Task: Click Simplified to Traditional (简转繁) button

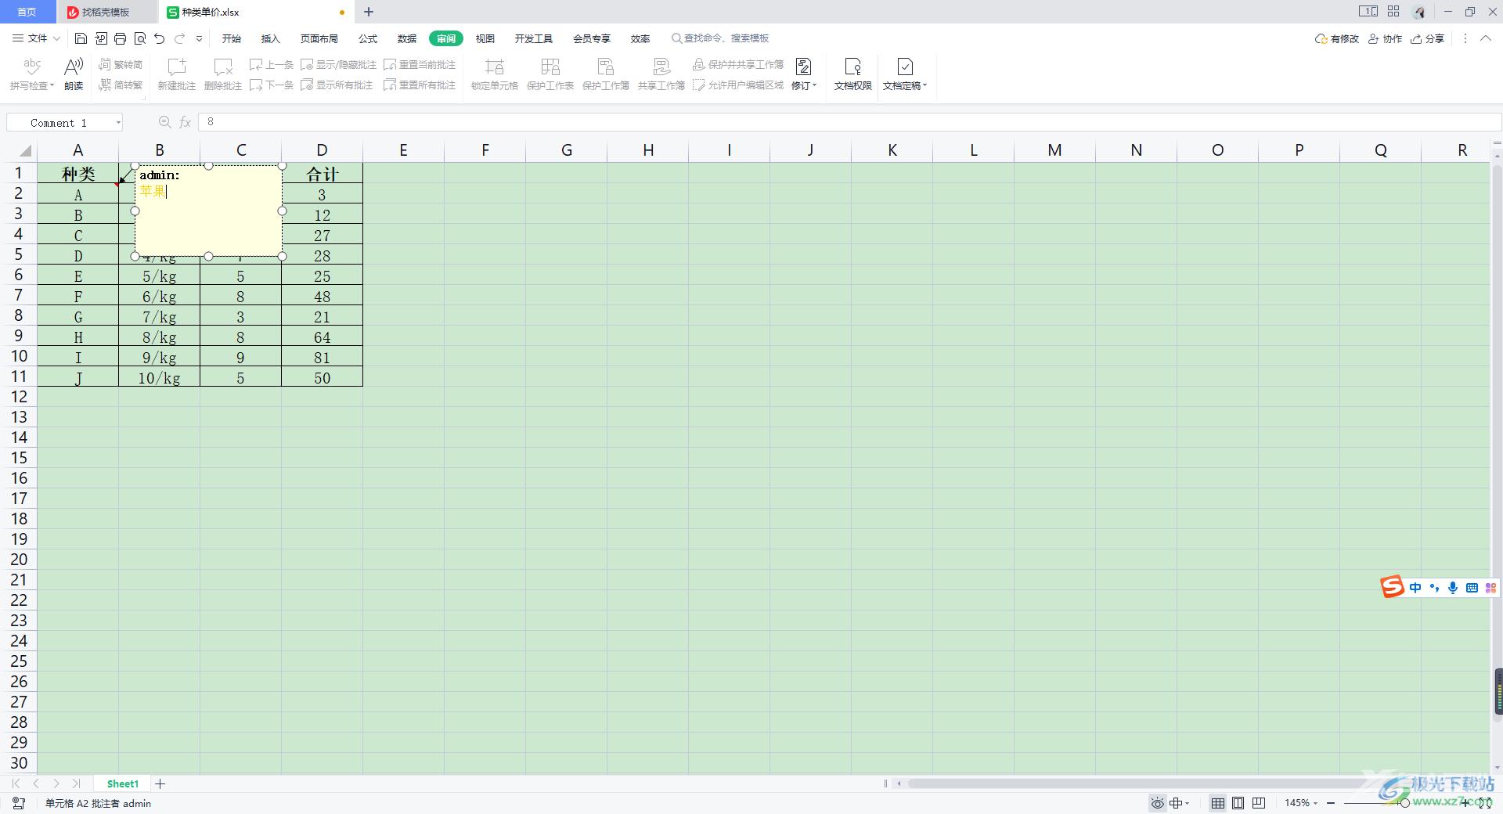Action: pyautogui.click(x=121, y=85)
